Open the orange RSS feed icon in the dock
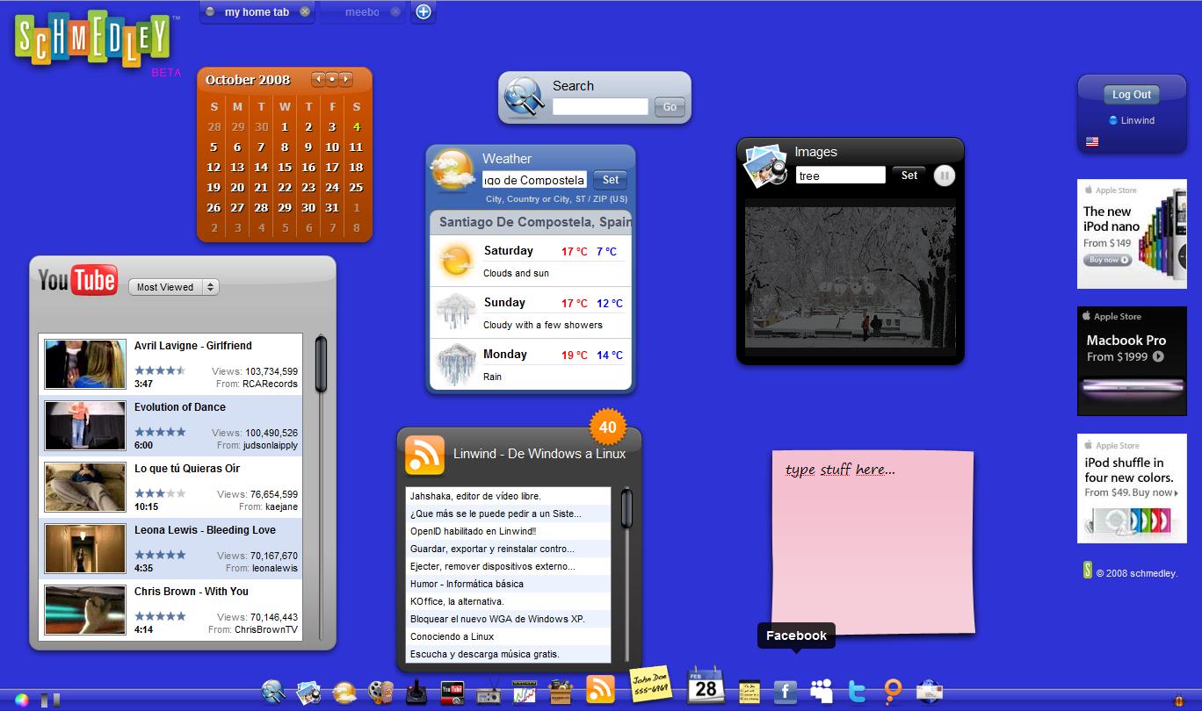Screen dimensions: 1202x711 pos(600,690)
